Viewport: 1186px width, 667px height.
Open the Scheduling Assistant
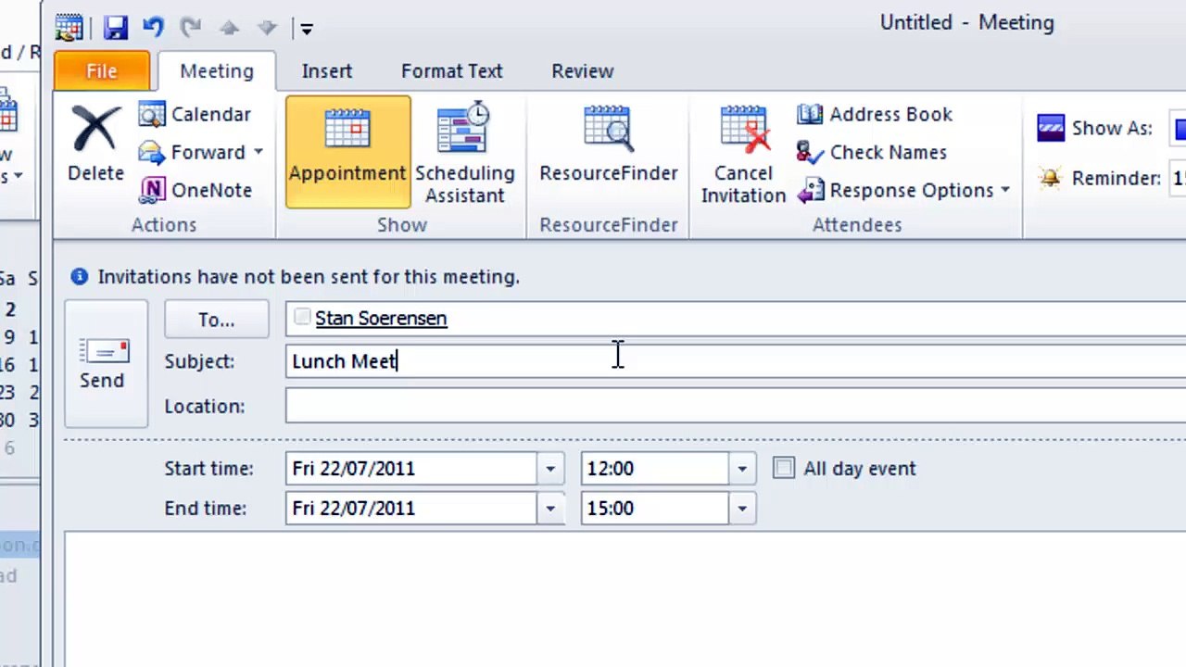(464, 152)
